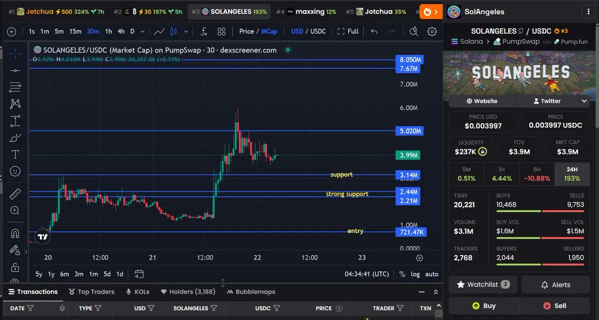The width and height of the screenshot is (599, 320).
Task: Open the DATE column filter
Action: [30, 308]
